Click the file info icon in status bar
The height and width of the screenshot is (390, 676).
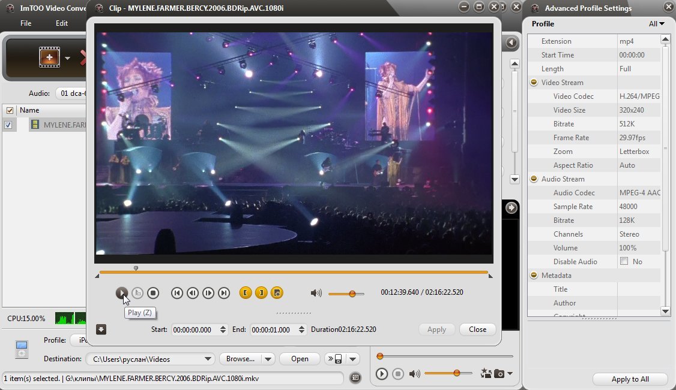[355, 378]
